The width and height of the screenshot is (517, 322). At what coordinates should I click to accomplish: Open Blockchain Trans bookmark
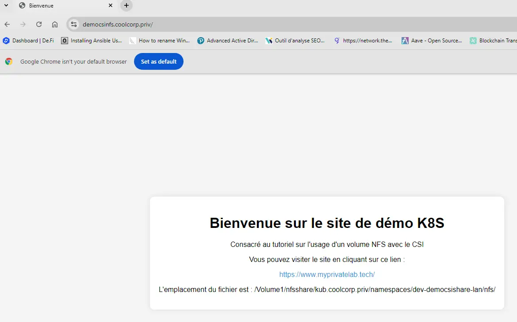(493, 41)
